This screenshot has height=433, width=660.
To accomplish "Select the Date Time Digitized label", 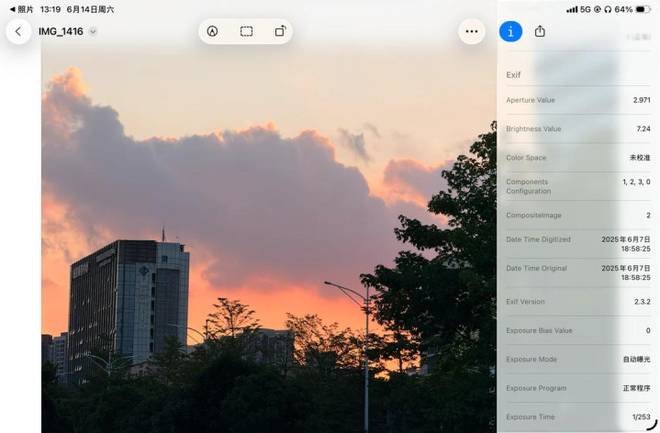I will pos(538,239).
